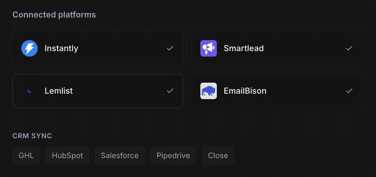Toggle the Lemlist connected checkmark
The width and height of the screenshot is (376, 177).
(170, 91)
